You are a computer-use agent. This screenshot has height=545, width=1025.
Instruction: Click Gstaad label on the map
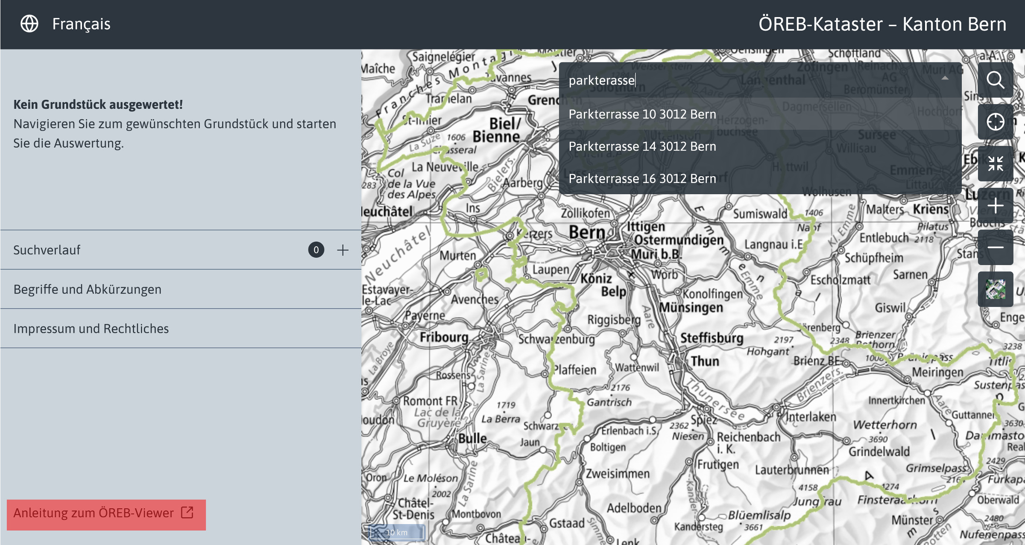(567, 523)
